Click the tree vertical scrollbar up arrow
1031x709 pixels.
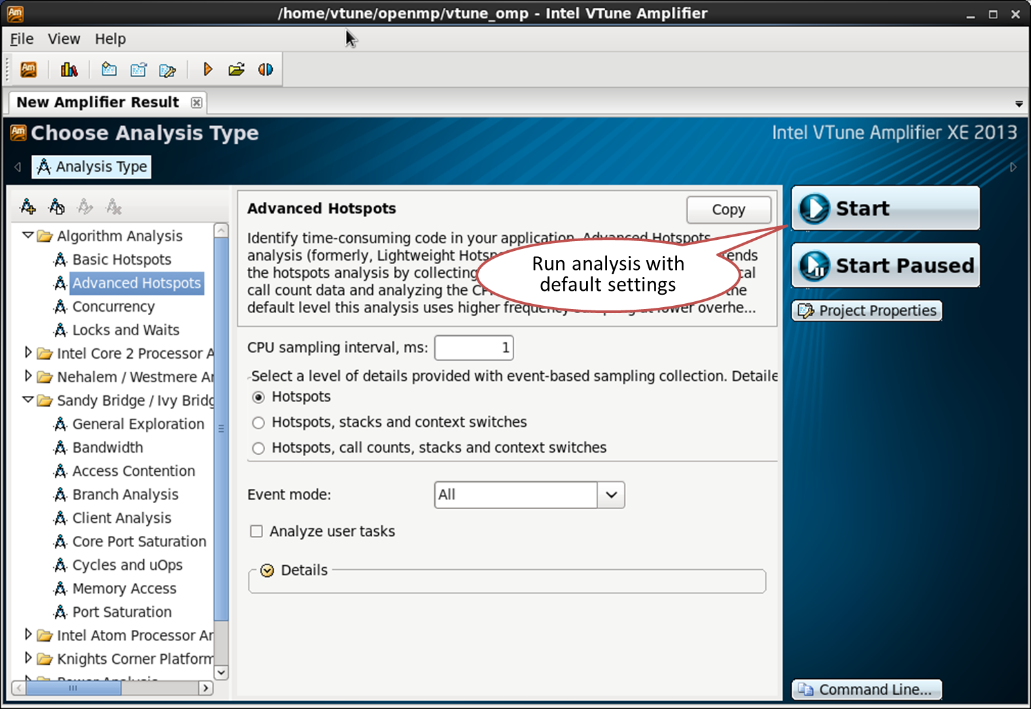click(x=221, y=231)
